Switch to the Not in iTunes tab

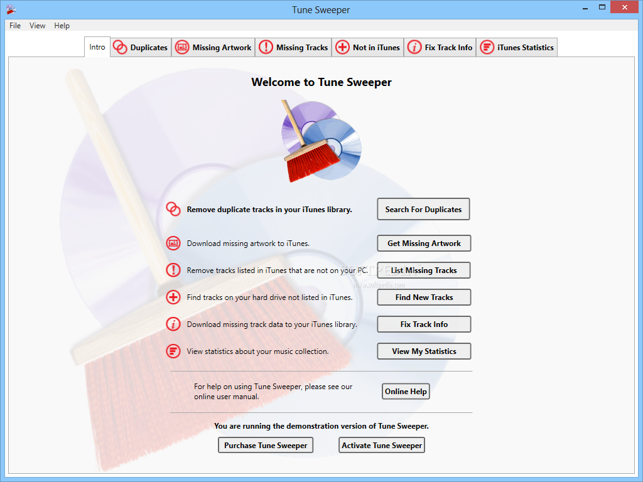coord(368,48)
